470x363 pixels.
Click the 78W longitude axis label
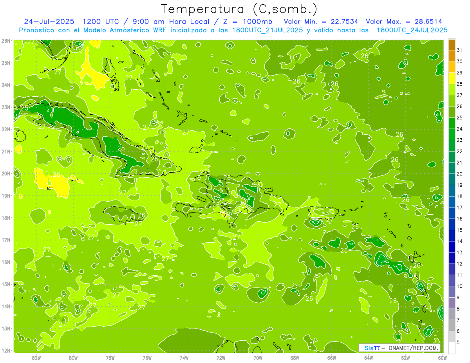[110, 358]
